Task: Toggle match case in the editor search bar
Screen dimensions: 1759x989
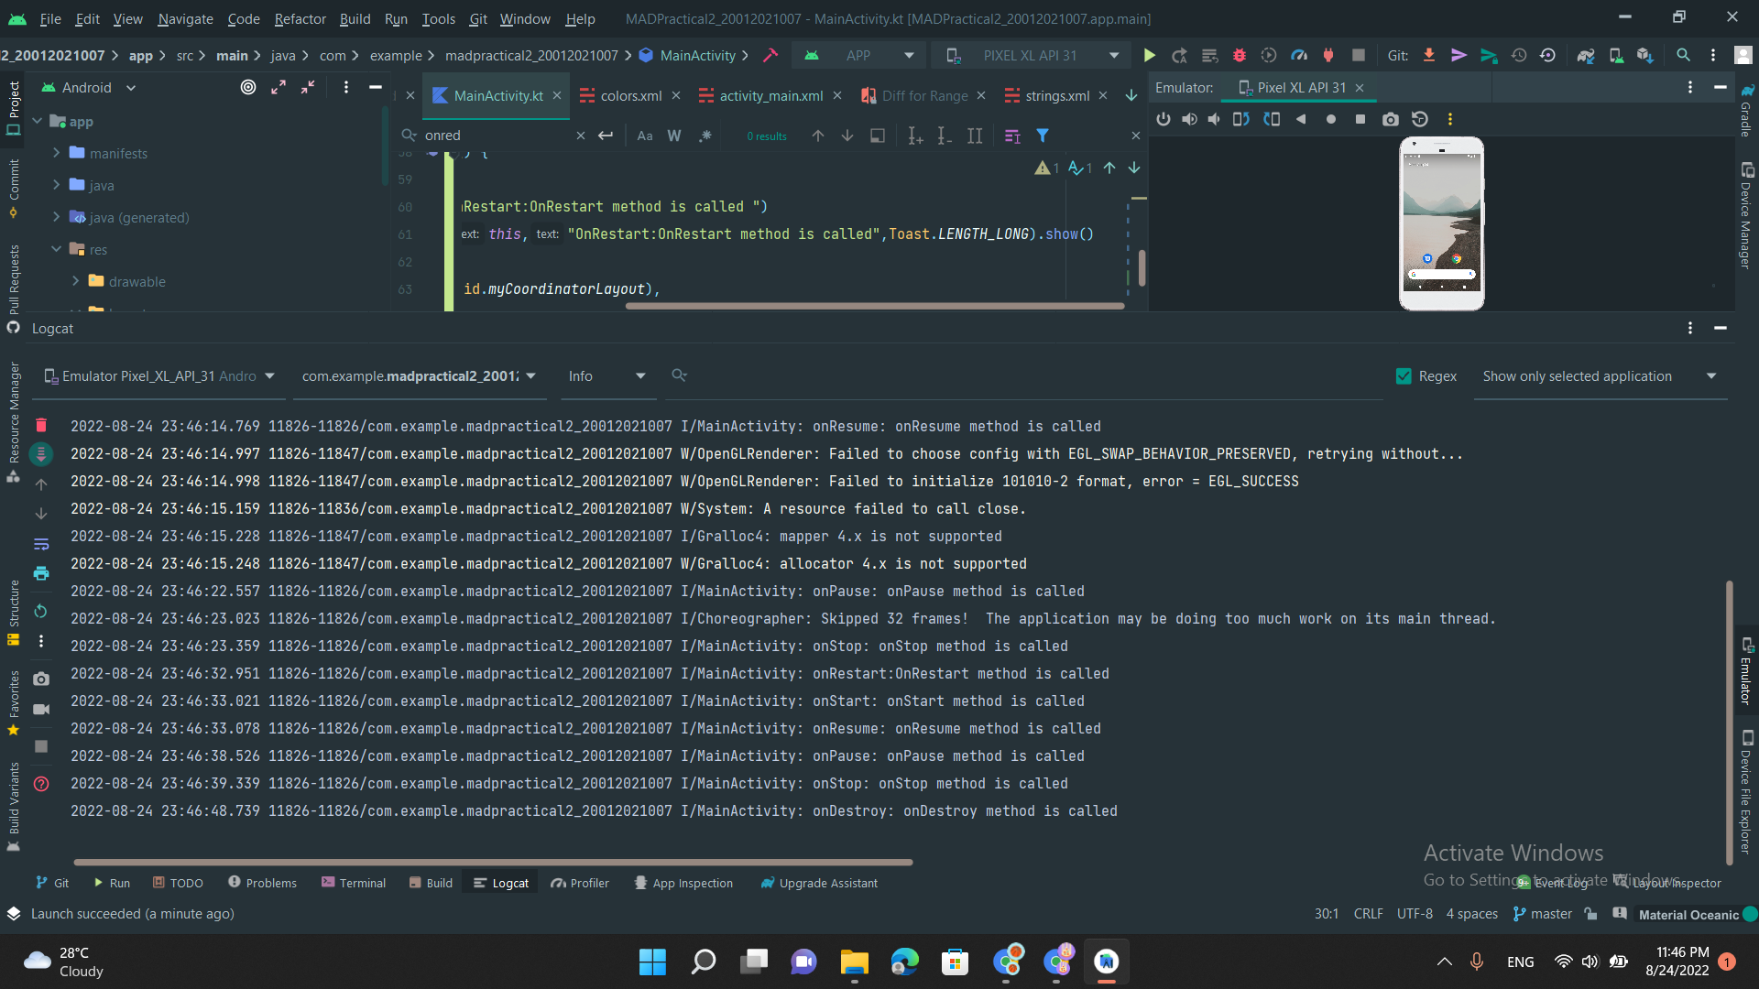Action: point(645,135)
